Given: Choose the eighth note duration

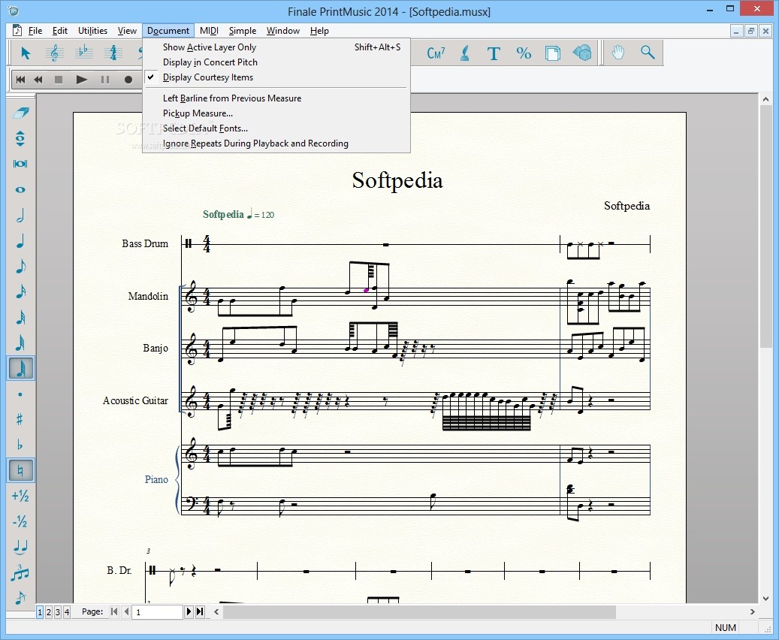Looking at the screenshot, I should click(x=20, y=267).
